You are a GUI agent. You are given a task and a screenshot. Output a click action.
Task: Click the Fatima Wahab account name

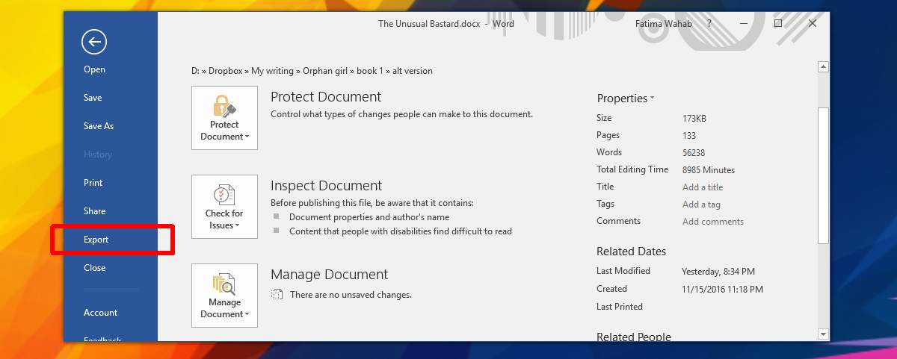coord(664,24)
